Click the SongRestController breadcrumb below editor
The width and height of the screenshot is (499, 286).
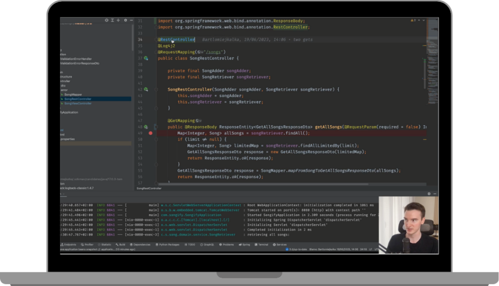[149, 189]
